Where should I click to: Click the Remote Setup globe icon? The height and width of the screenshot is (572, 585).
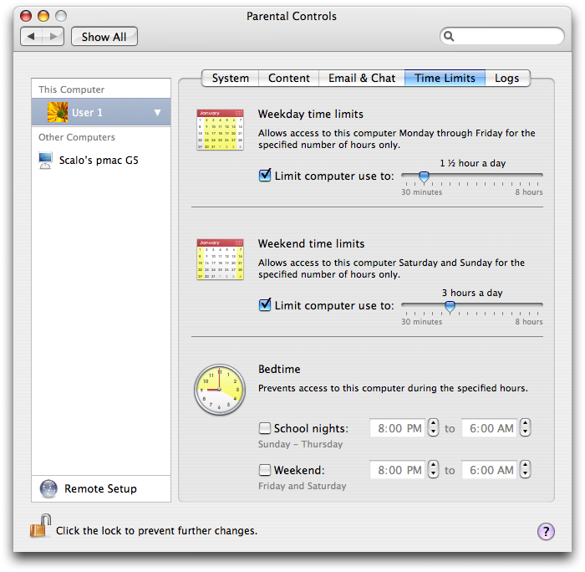(x=48, y=488)
